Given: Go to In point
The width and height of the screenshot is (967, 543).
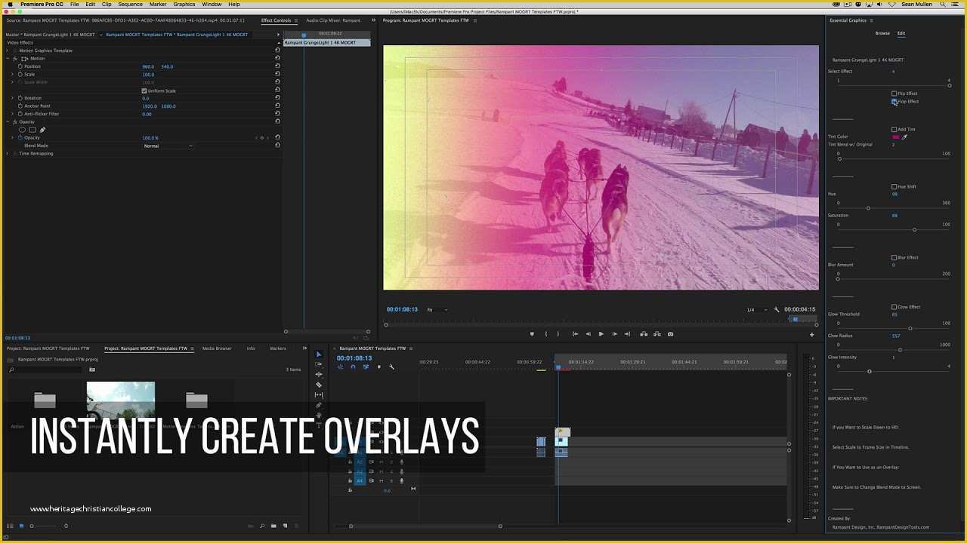Looking at the screenshot, I should pyautogui.click(x=575, y=334).
